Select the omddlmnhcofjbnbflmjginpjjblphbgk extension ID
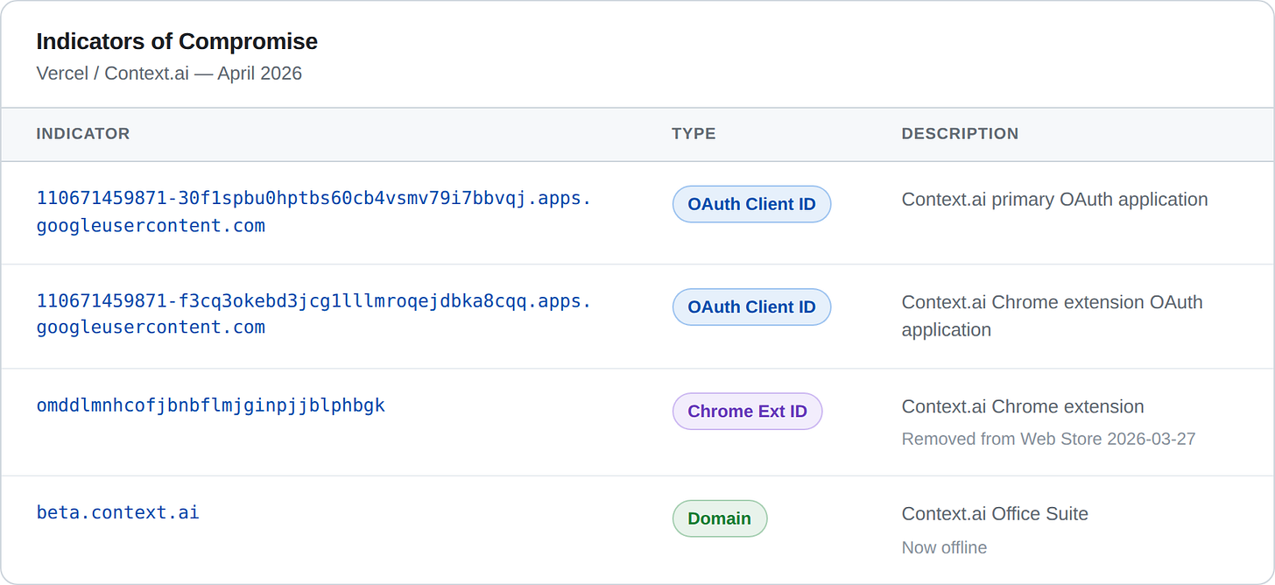The image size is (1275, 585). (x=210, y=405)
